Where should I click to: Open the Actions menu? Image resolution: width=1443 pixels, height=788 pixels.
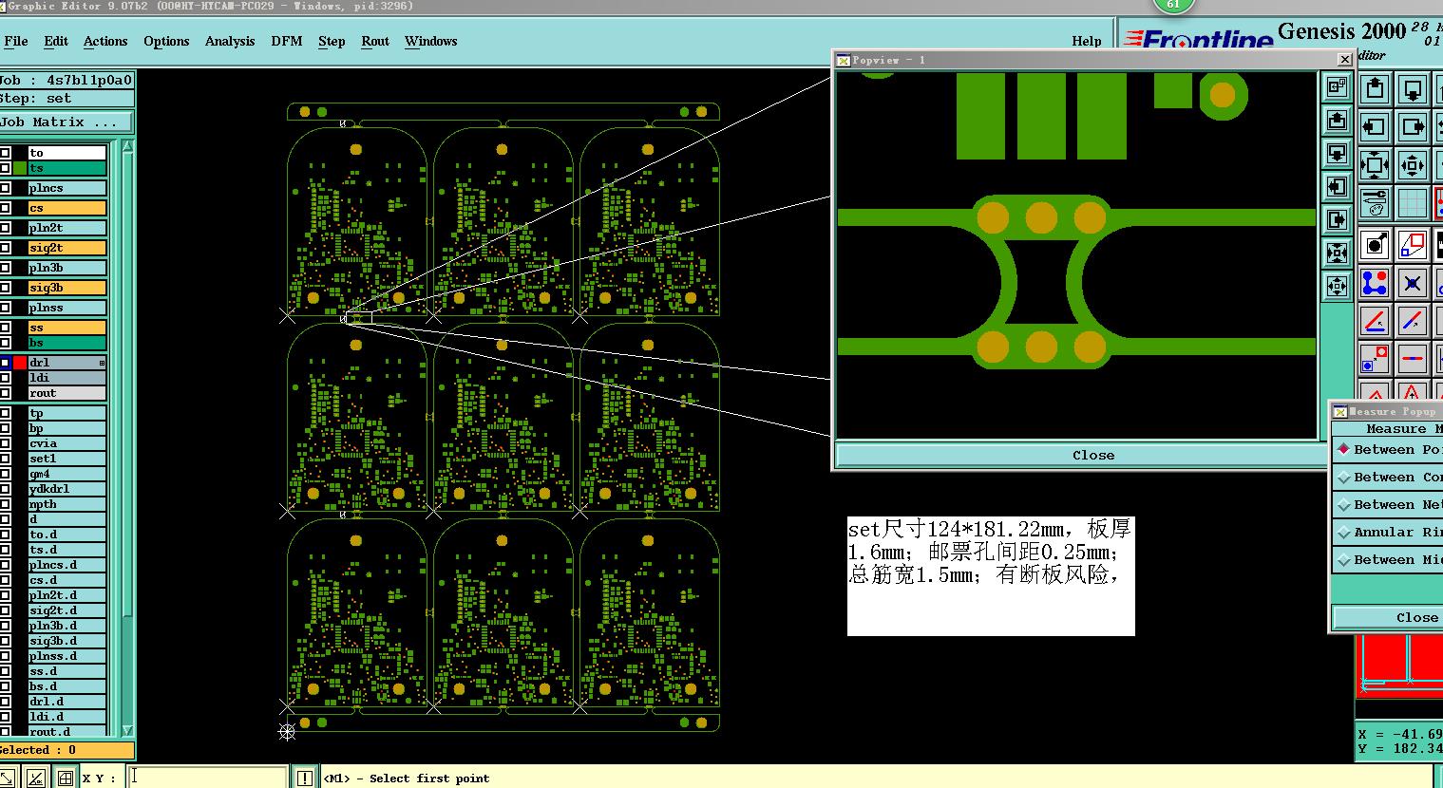tap(105, 41)
